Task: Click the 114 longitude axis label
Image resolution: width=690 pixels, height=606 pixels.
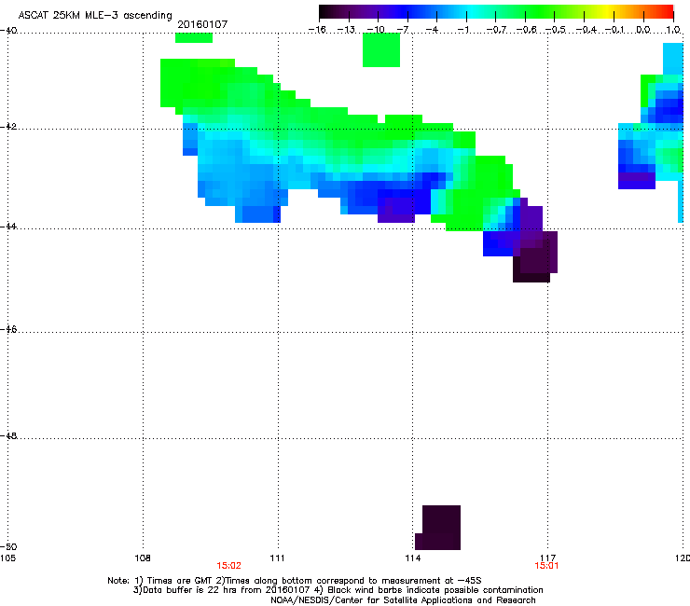Action: tap(413, 558)
